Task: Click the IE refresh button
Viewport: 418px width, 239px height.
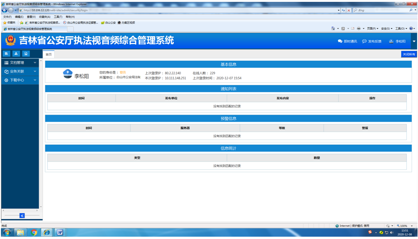Action: [343, 10]
